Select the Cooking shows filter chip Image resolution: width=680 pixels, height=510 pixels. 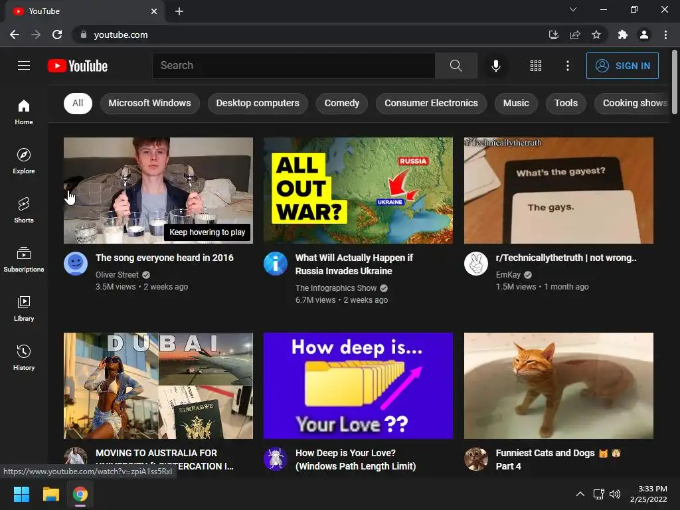click(633, 103)
